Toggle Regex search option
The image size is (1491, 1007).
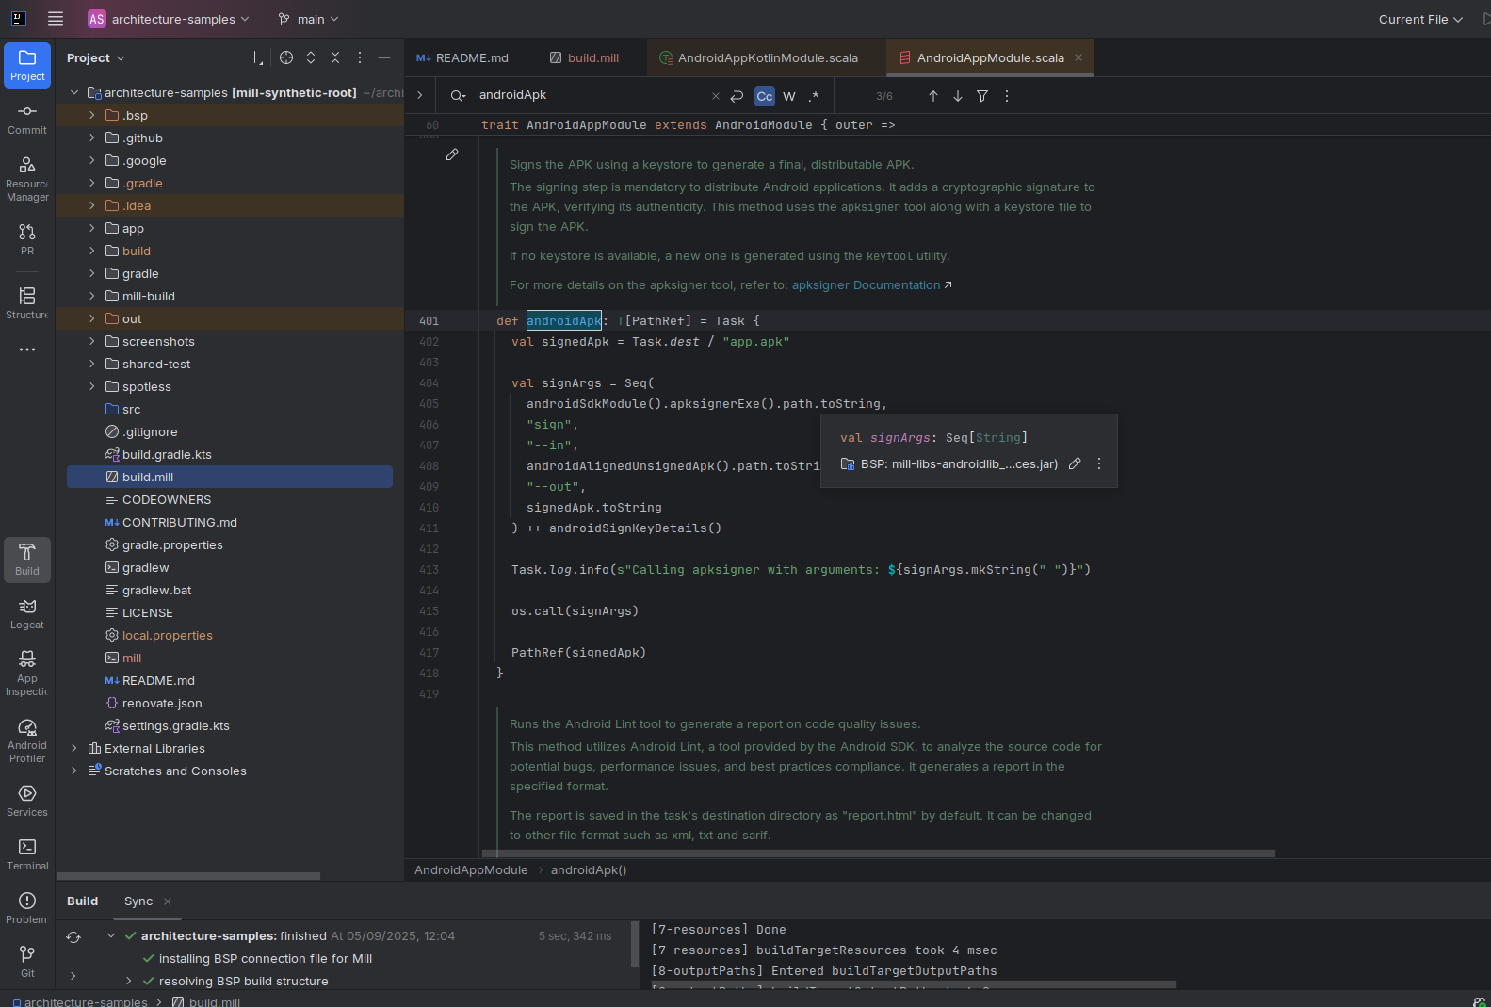point(814,96)
